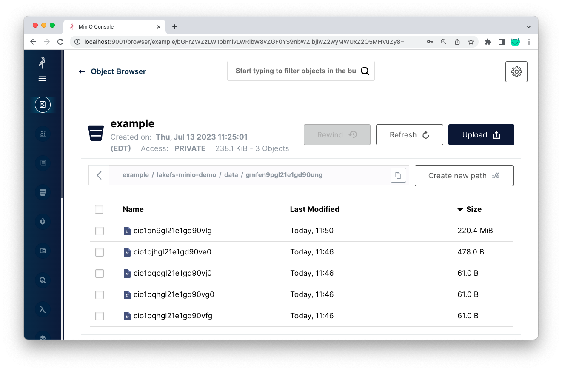Open the Object Browser sidebar icon
The height and width of the screenshot is (371, 562).
[x=43, y=105]
